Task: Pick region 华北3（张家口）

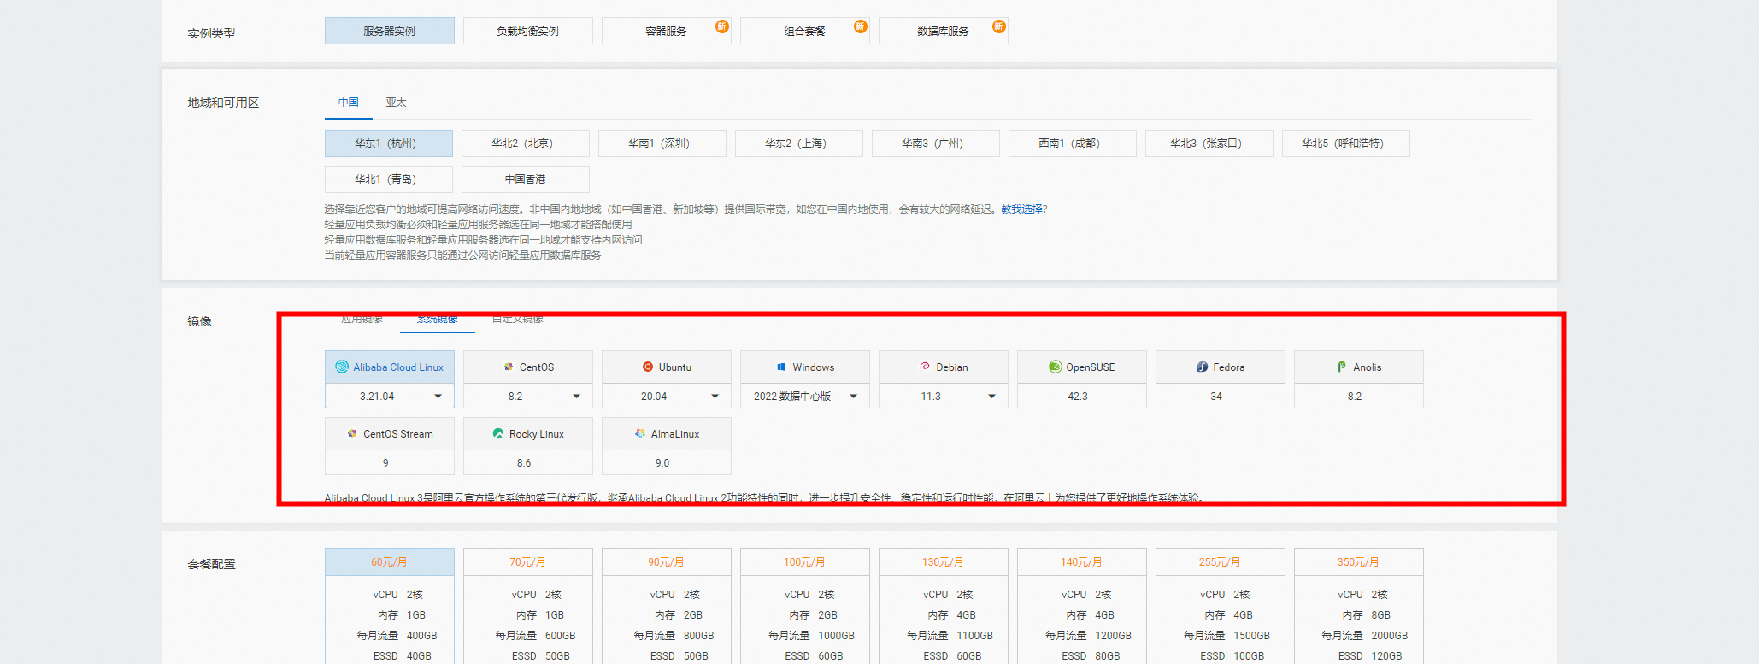Action: coord(1209,144)
